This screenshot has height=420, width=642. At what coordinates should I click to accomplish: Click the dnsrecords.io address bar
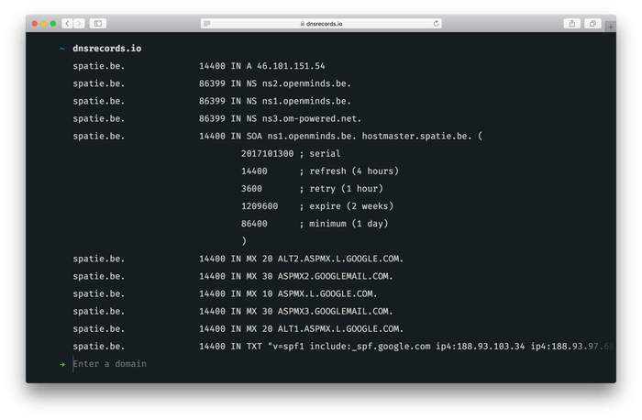coord(321,24)
